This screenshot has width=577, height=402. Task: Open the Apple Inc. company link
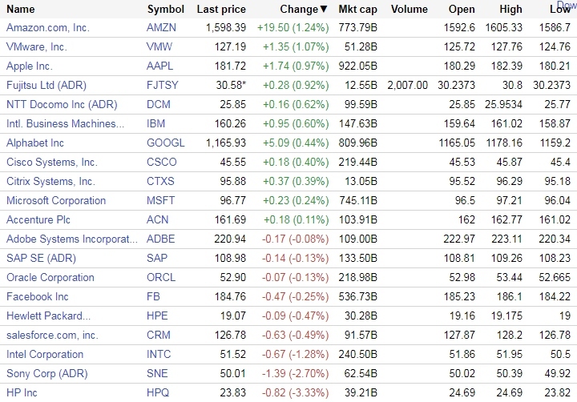(29, 66)
